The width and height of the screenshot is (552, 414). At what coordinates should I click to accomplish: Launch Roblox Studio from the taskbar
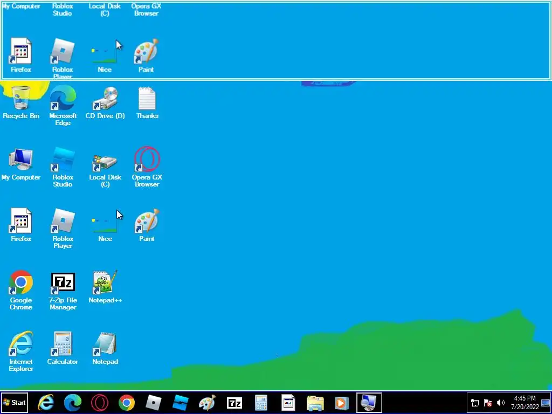181,403
